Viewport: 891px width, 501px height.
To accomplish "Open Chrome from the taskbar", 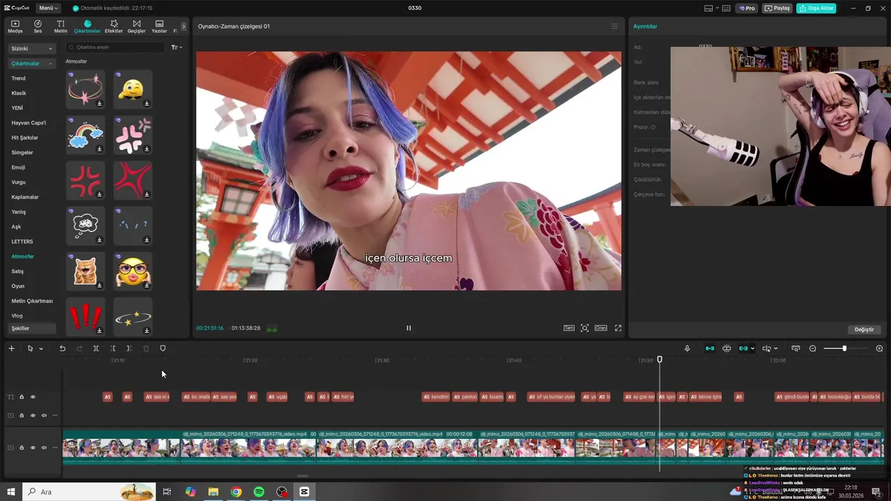I will coord(236,492).
